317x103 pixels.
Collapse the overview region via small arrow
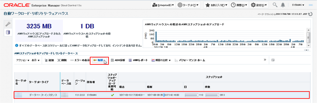click(307, 50)
